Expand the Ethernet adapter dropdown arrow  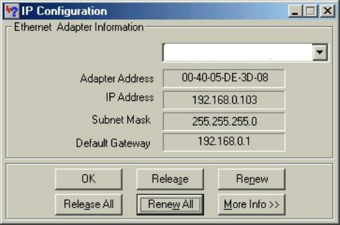point(320,52)
